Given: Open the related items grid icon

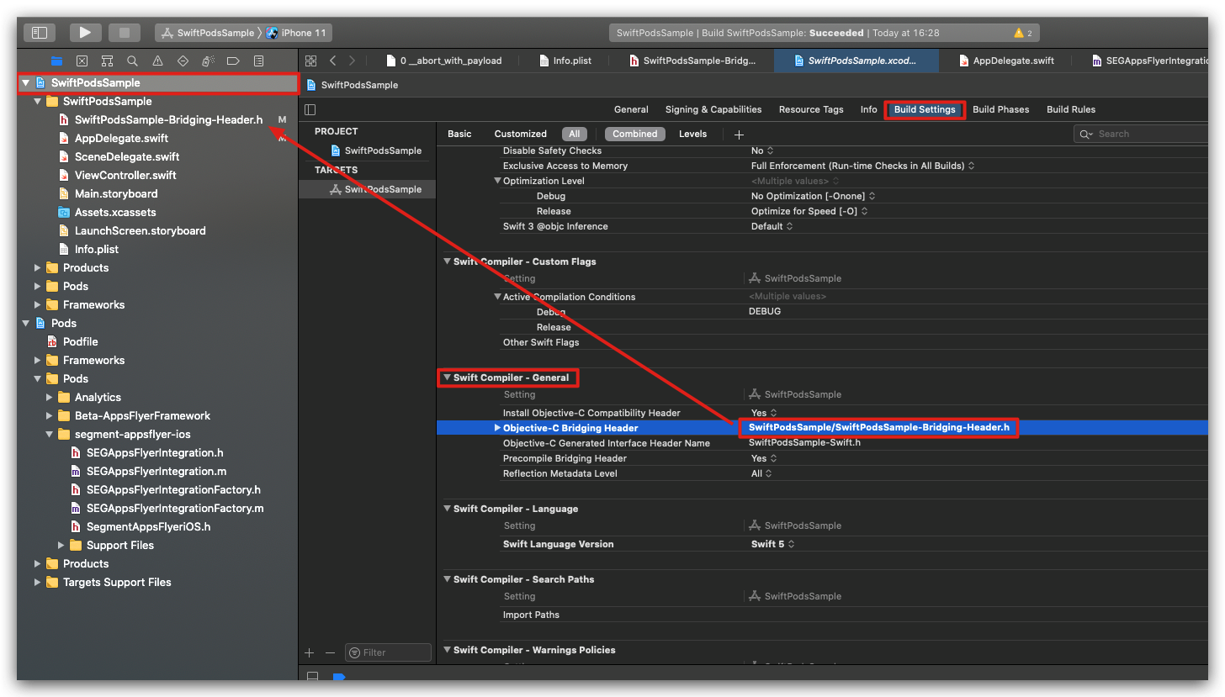Looking at the screenshot, I should (x=310, y=61).
